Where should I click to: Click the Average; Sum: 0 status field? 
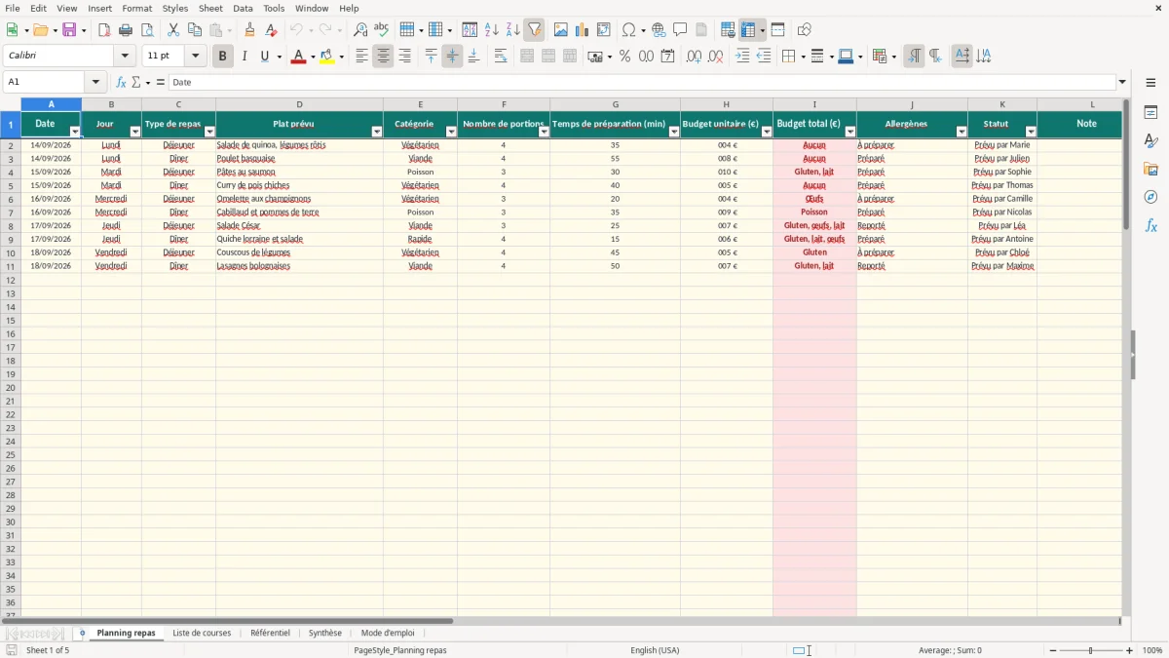[x=950, y=650]
